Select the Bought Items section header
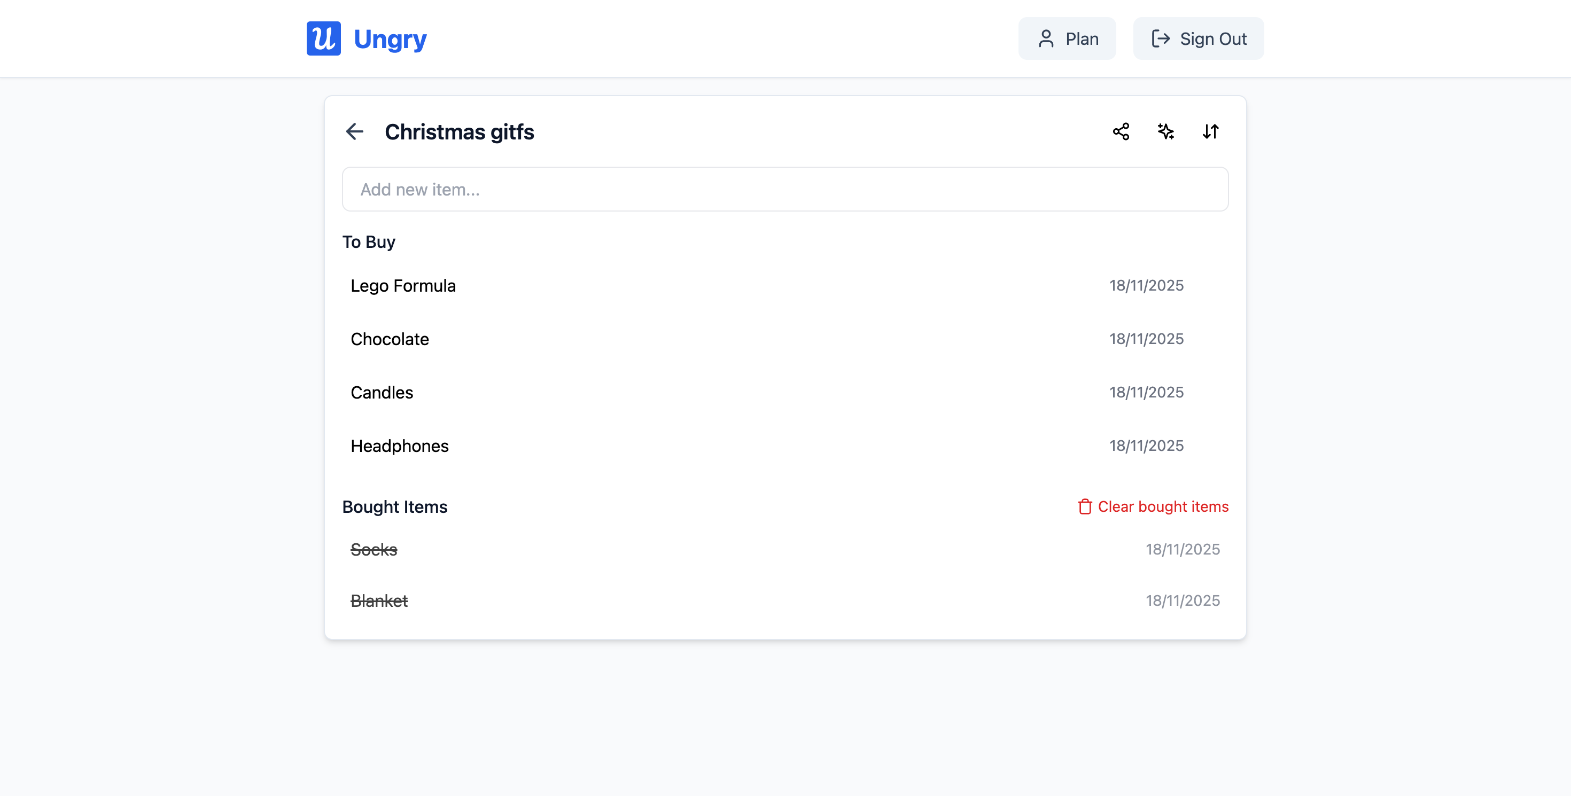This screenshot has height=796, width=1571. tap(395, 506)
